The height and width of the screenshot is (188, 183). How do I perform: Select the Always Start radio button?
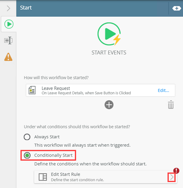(x=27, y=137)
